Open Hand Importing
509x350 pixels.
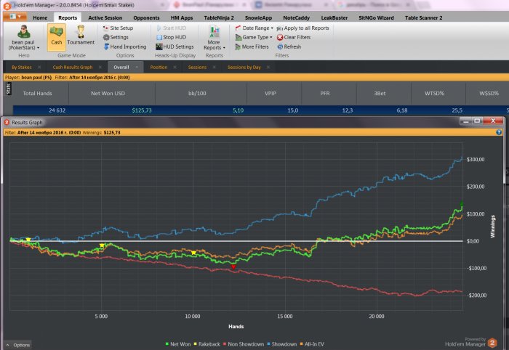pyautogui.click(x=124, y=46)
